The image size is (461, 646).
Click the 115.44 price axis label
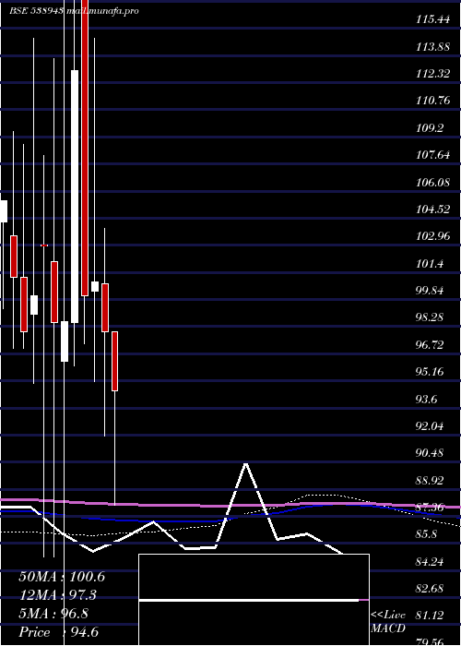click(x=432, y=19)
